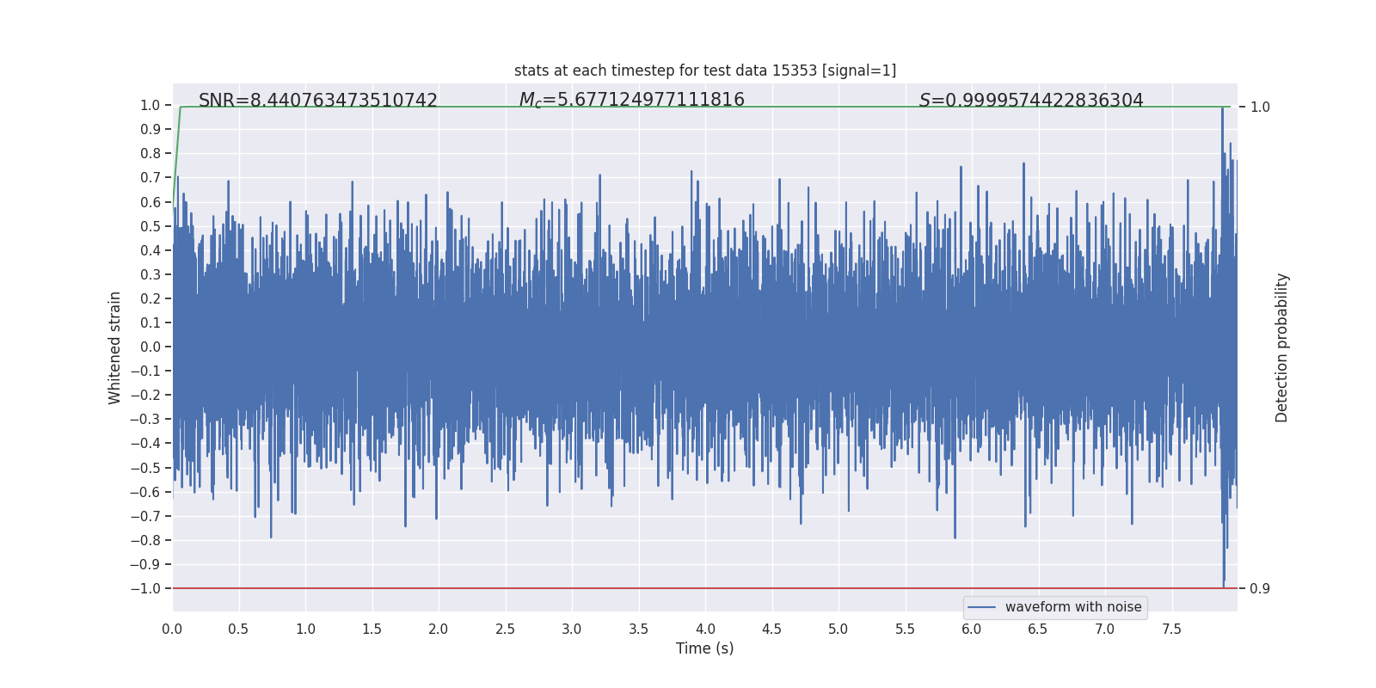The width and height of the screenshot is (1376, 688).
Task: Click the 4.0 tick label on the time axis
Action: coord(705,629)
